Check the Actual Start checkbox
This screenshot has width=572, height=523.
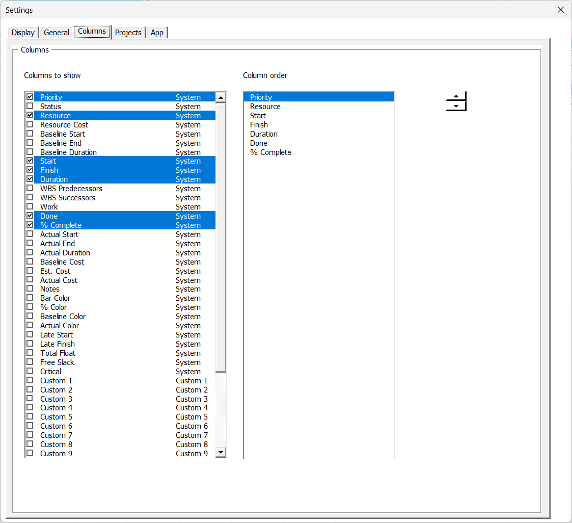point(30,234)
